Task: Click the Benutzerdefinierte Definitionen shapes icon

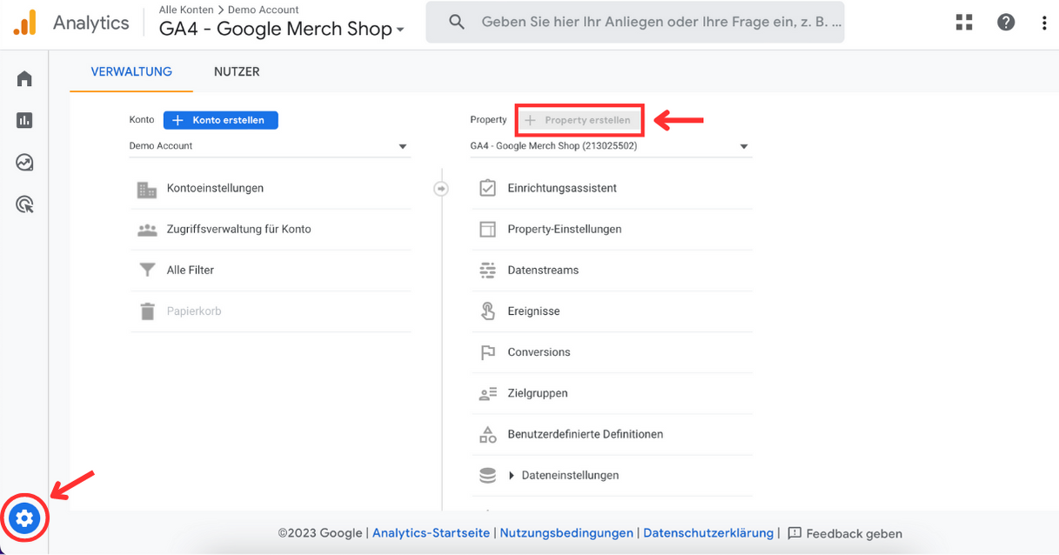Action: (487, 434)
